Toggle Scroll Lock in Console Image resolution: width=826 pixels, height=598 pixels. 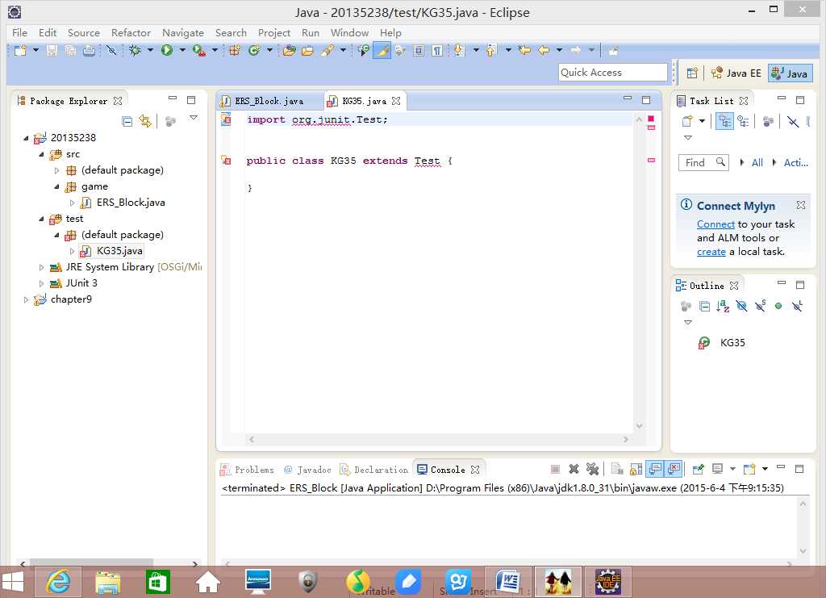tap(636, 469)
